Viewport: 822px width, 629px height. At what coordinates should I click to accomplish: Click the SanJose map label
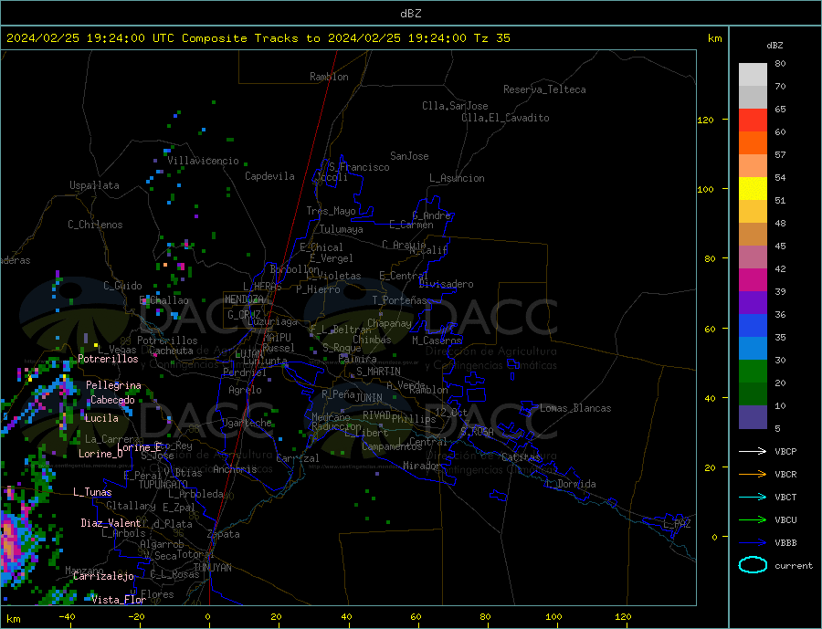pos(409,156)
